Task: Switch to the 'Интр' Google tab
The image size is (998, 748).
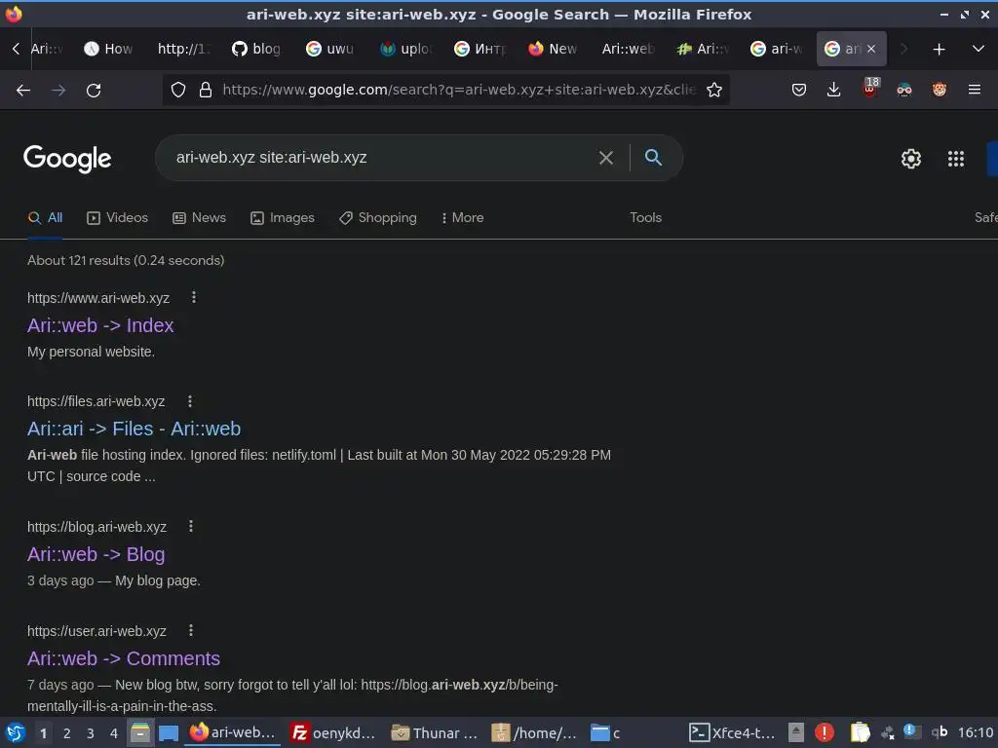Action: [479, 49]
